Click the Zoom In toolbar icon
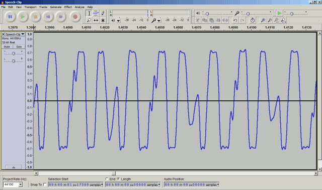The image size is (322, 190). (x=263, y=20)
